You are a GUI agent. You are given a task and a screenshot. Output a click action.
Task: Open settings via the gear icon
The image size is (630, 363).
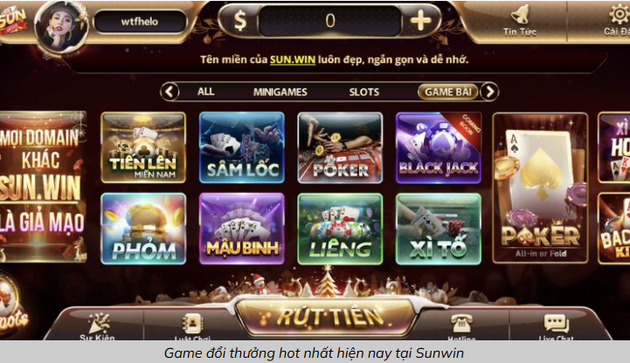(x=620, y=15)
